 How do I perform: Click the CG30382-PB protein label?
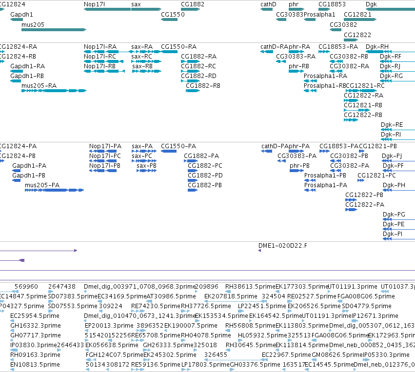click(x=349, y=156)
